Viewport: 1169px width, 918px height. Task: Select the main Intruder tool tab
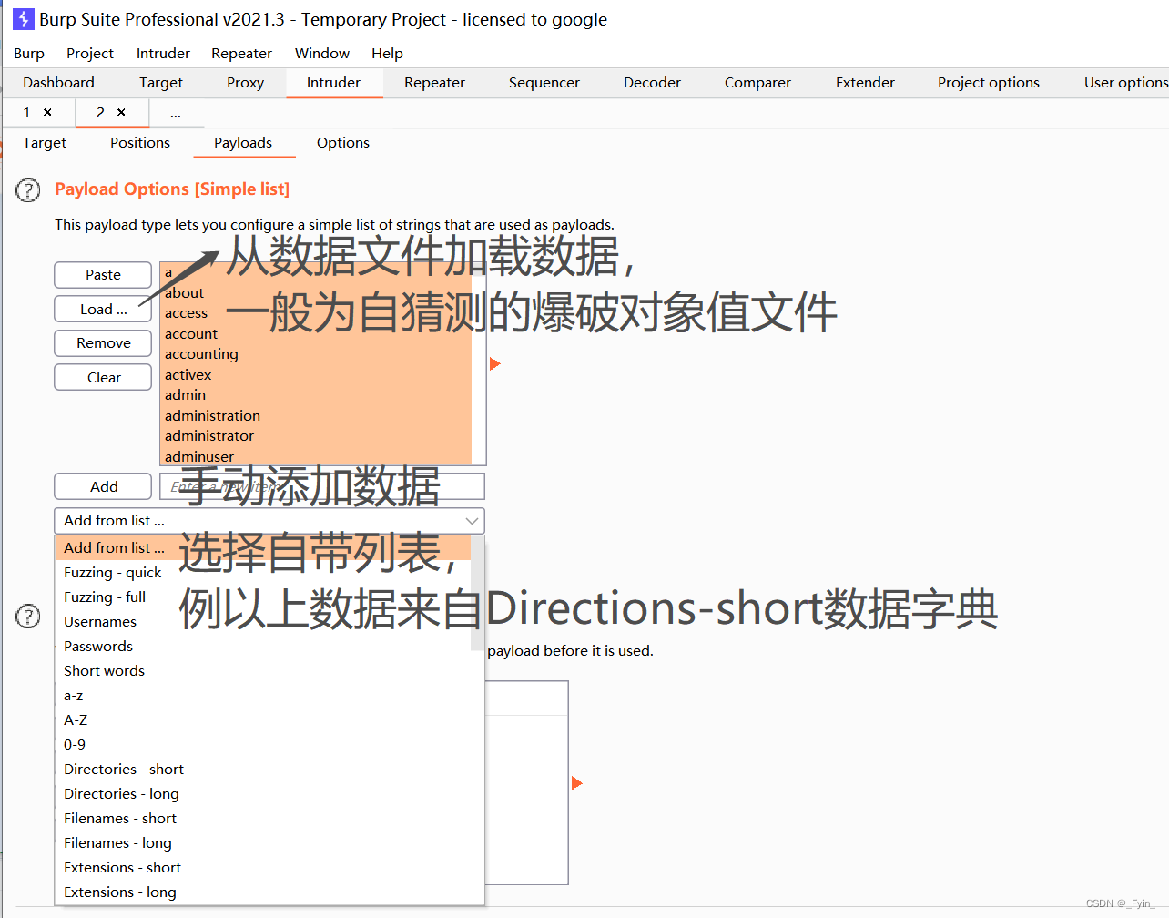pyautogui.click(x=333, y=83)
